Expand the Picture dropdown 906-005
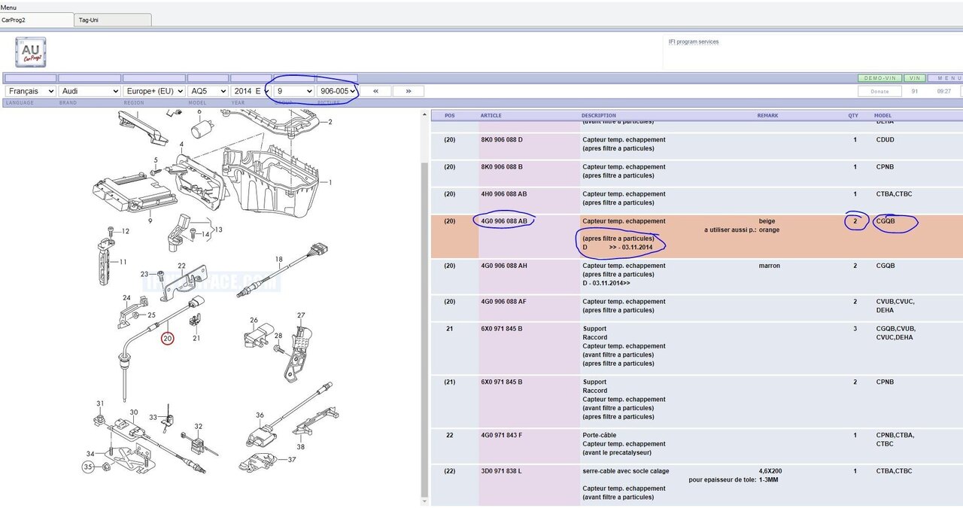963x508 pixels. [x=336, y=91]
